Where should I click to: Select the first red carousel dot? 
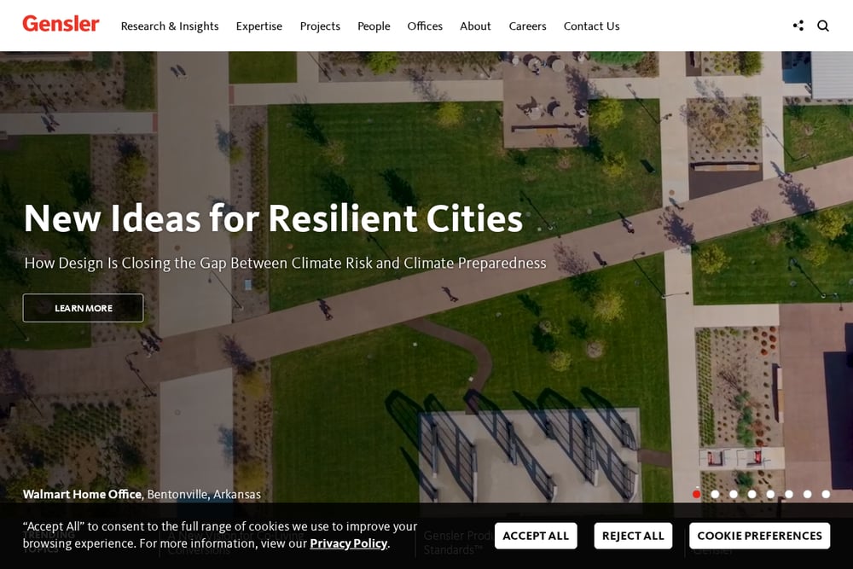[x=696, y=494]
